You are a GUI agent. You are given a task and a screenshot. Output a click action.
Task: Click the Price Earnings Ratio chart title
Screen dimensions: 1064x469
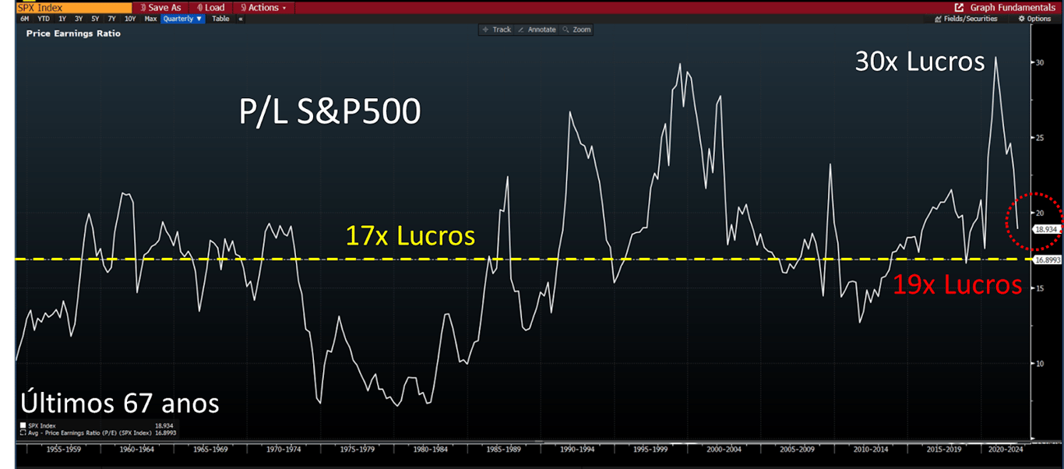[x=73, y=33]
